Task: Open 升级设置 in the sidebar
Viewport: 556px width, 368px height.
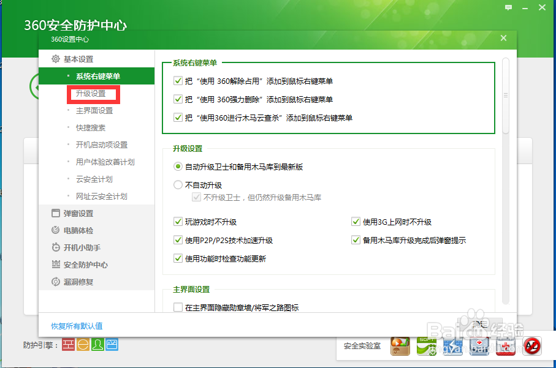Action: click(x=91, y=94)
